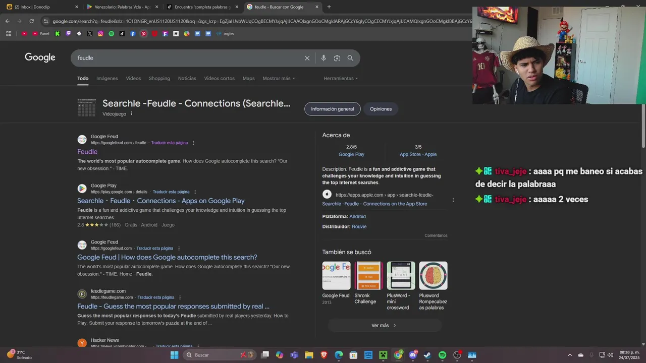Viewport: 646px width, 363px height.
Task: Open the apps grid in bookmarks bar
Action: [9, 34]
